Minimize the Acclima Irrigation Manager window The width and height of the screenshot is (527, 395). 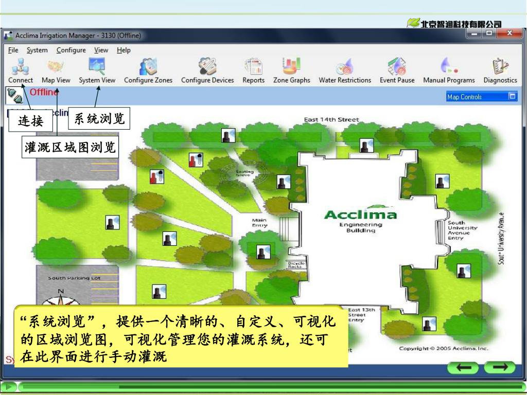[x=474, y=33]
